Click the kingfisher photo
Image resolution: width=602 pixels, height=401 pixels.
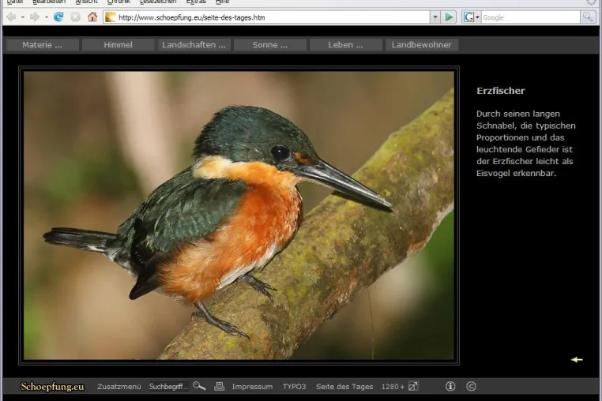[x=239, y=215]
